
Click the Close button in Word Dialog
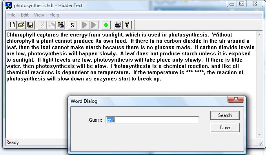[225, 128]
